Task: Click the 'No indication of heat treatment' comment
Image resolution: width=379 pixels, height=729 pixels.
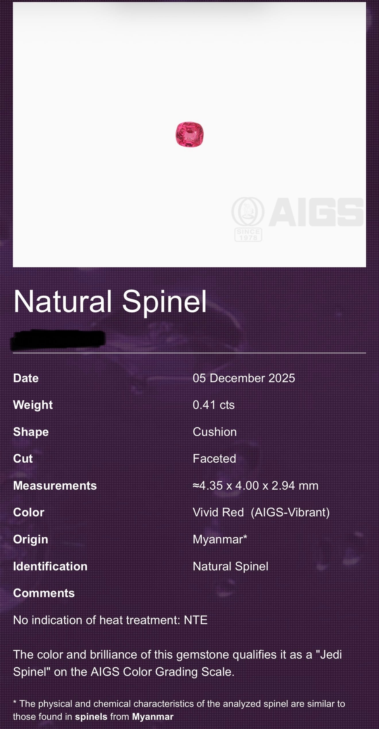Action: point(110,620)
